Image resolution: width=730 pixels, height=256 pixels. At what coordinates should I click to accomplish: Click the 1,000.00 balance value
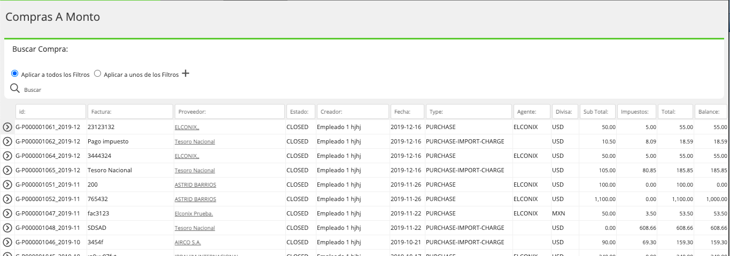tap(716, 199)
